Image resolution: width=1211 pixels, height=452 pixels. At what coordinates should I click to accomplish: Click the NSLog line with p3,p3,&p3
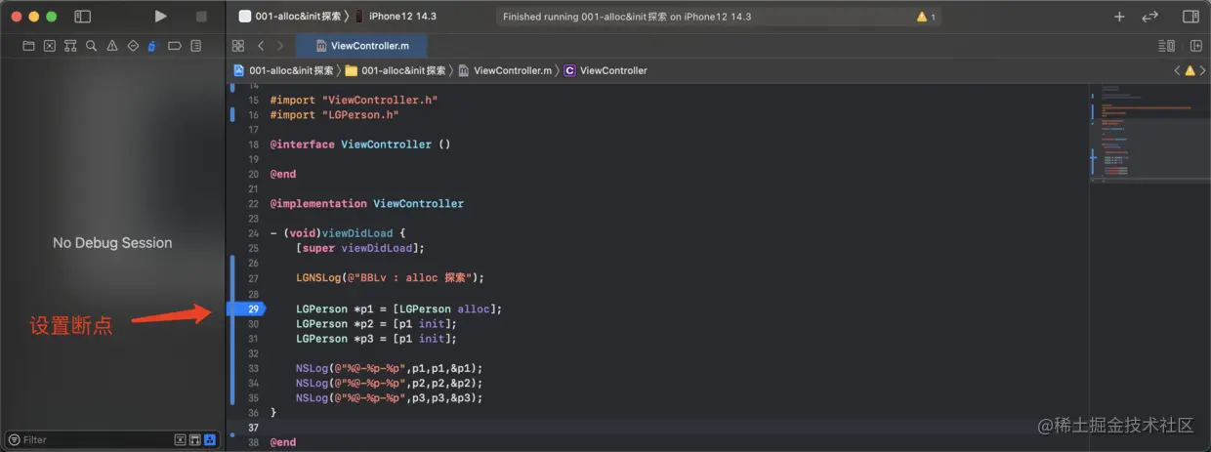tap(389, 398)
